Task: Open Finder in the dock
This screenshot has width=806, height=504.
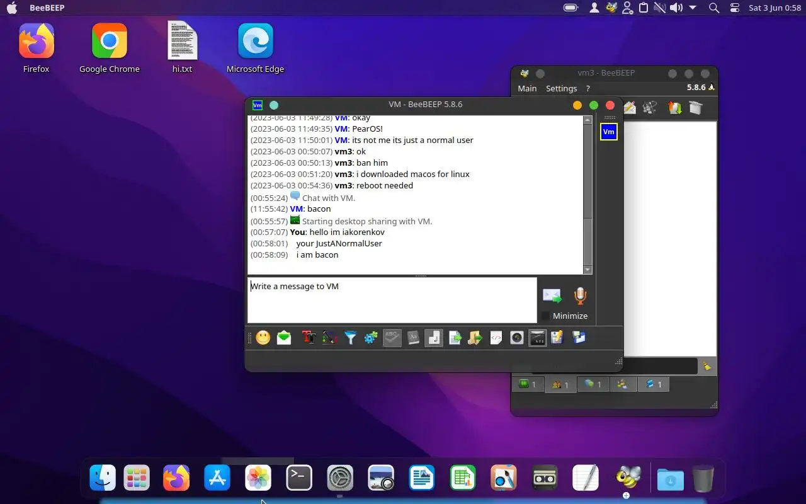Action: click(103, 478)
